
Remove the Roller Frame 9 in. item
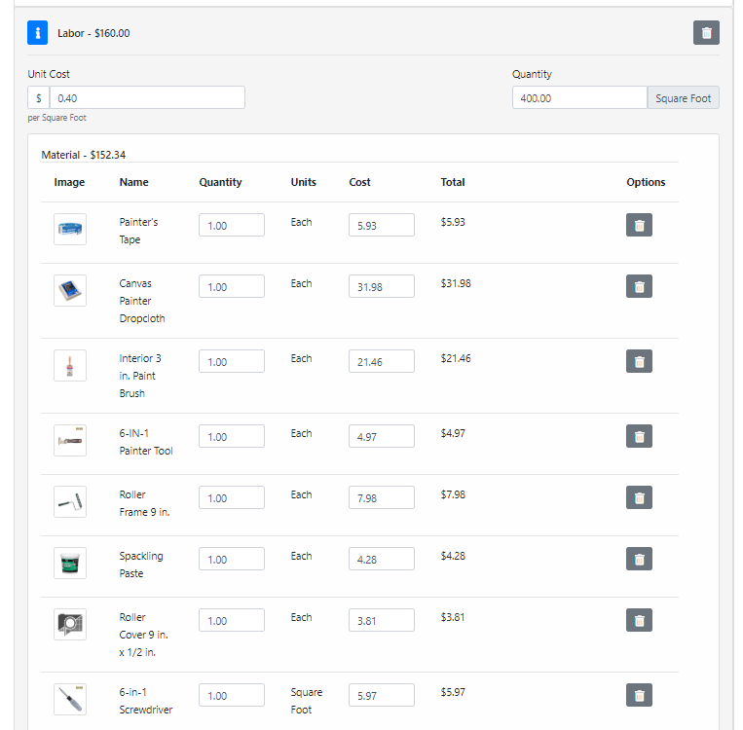coord(639,498)
